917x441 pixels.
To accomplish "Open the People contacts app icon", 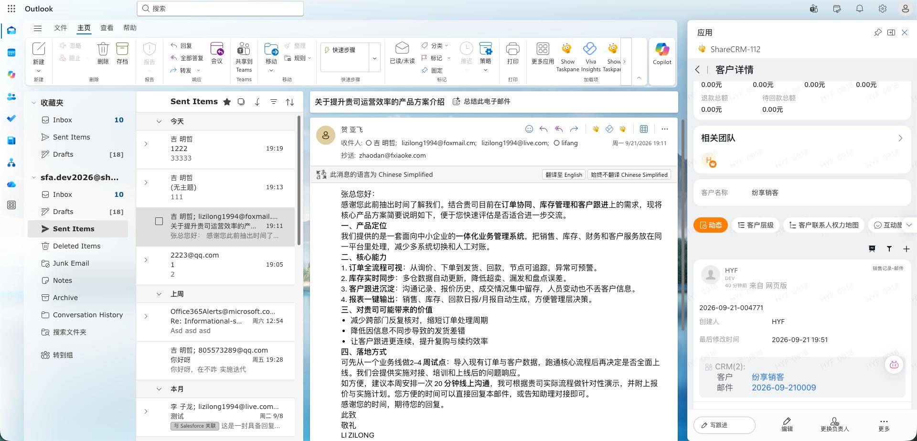I will tap(11, 97).
